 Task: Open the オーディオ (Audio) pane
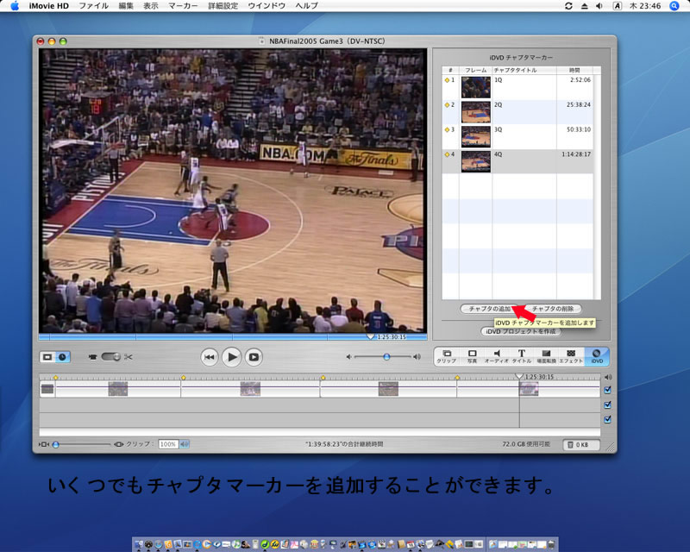[497, 355]
